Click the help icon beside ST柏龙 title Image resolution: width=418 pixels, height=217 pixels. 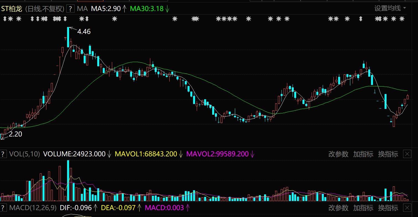pyautogui.click(x=70, y=9)
